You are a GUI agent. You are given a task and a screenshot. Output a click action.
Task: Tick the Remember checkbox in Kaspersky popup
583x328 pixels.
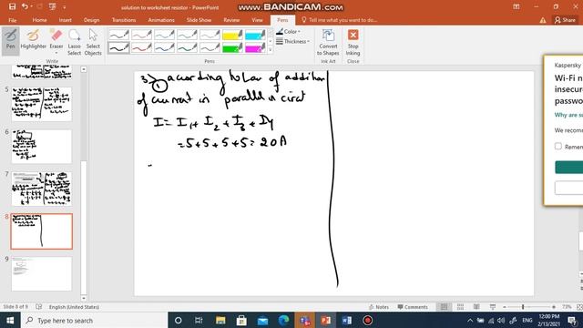pos(558,146)
